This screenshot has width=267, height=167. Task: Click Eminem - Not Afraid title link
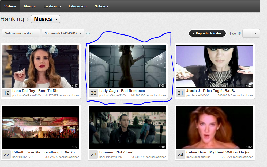click(x=116, y=152)
